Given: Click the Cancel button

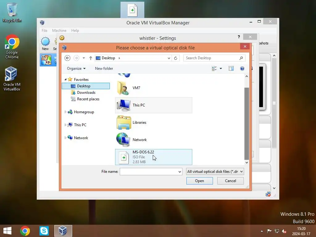Looking at the screenshot, I should click(230, 181).
